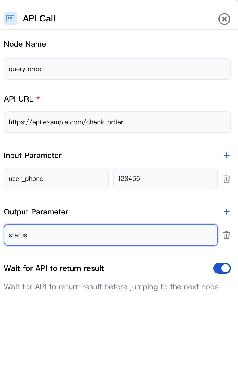238x367 pixels.
Task: Click the Wait for API toggle label
Action: pyautogui.click(x=54, y=268)
